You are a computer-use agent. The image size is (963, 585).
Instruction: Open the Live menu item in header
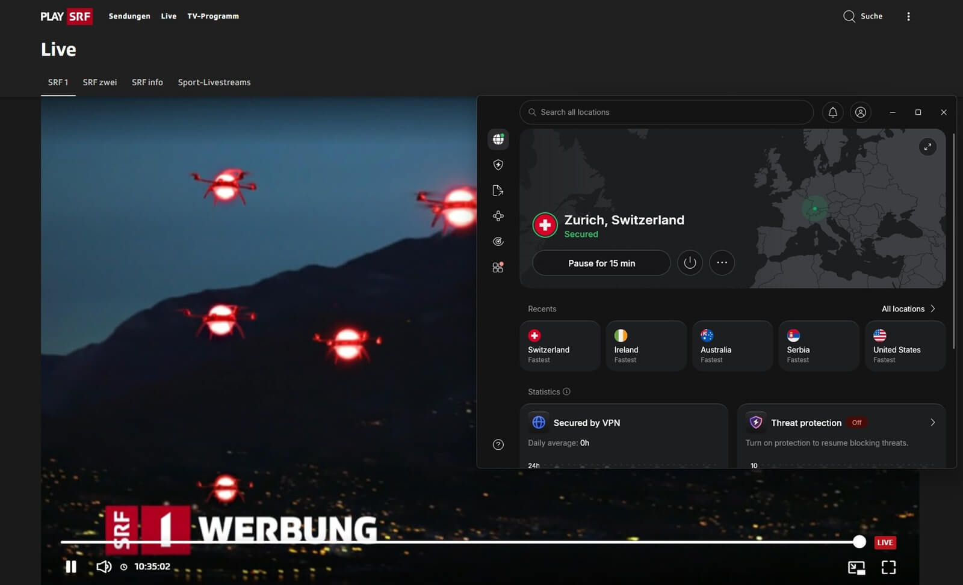169,16
